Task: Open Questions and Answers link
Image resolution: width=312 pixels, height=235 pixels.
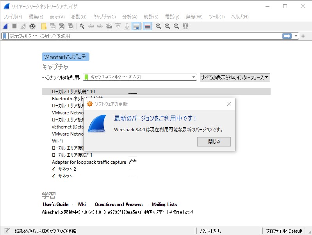Action: [119, 204]
